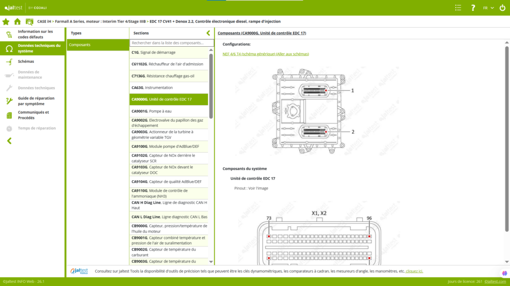510x286 pixels.
Task: Click content pane scrollbar thumb
Action: (x=507, y=139)
